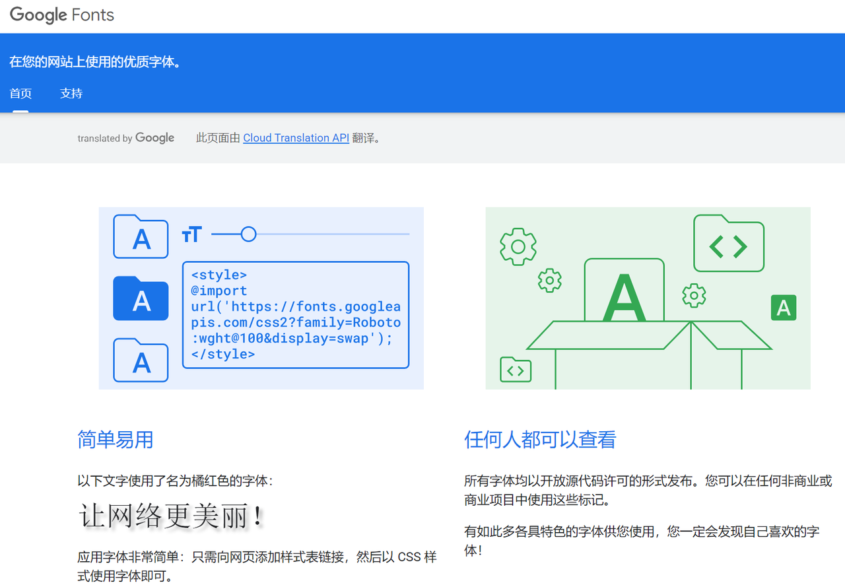Click the font size slider handle
Screen dimensions: 845x585
[248, 234]
